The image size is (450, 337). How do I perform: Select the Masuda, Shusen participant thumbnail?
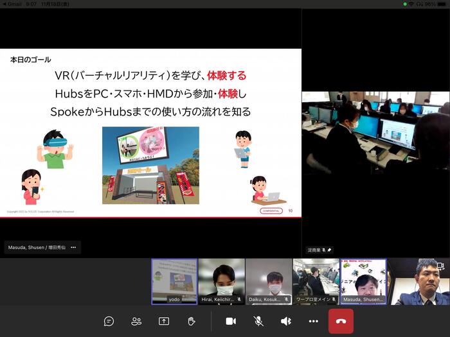(363, 282)
